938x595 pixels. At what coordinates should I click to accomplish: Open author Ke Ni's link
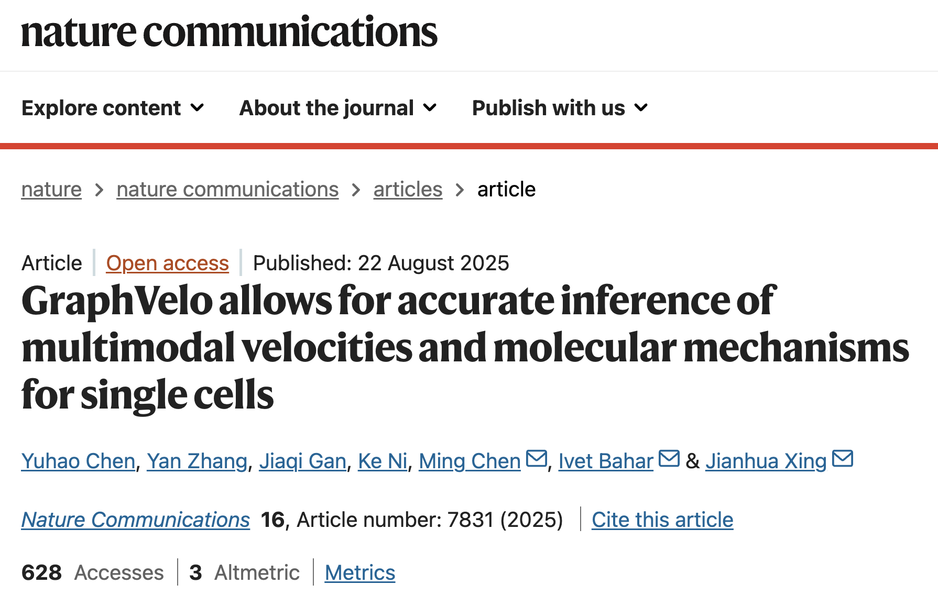click(383, 461)
